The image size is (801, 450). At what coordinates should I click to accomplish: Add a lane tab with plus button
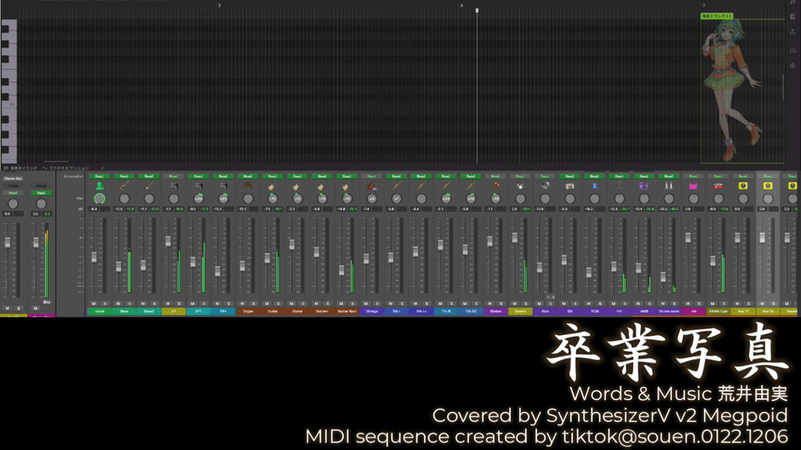click(102, 167)
